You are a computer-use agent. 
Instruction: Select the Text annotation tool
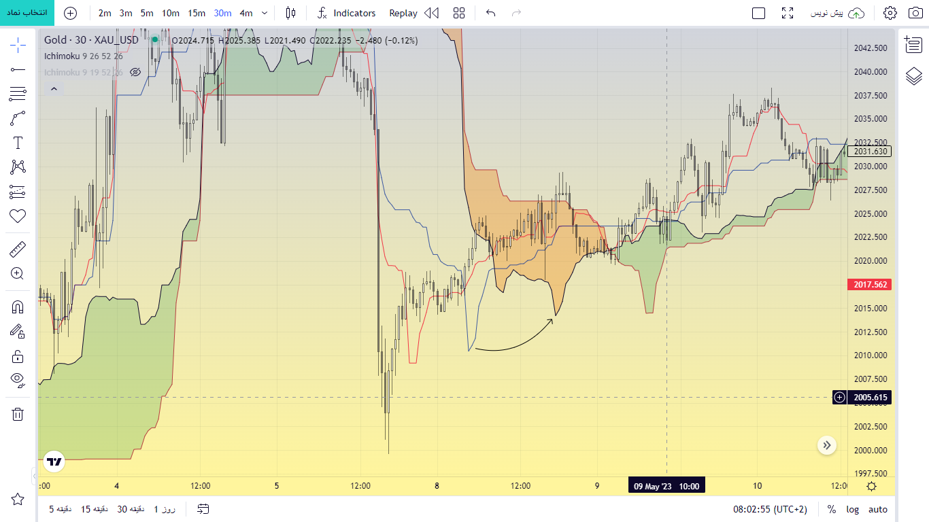pos(18,143)
